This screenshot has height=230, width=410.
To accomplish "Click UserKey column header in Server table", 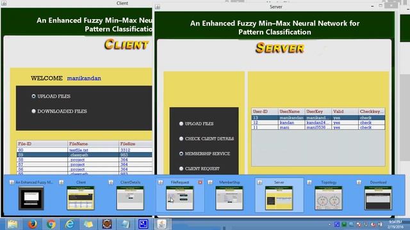I will coord(318,112).
